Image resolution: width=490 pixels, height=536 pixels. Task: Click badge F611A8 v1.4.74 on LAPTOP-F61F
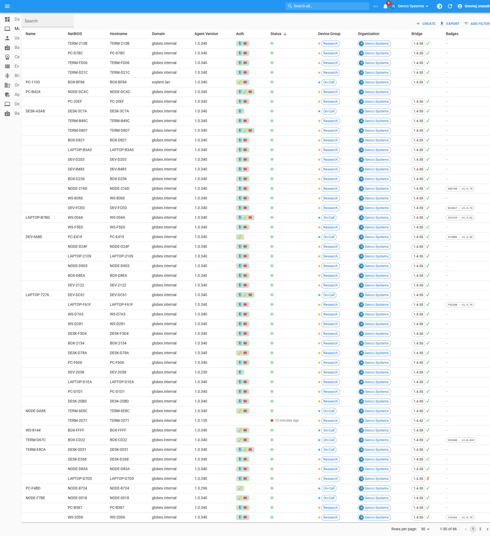click(460, 305)
